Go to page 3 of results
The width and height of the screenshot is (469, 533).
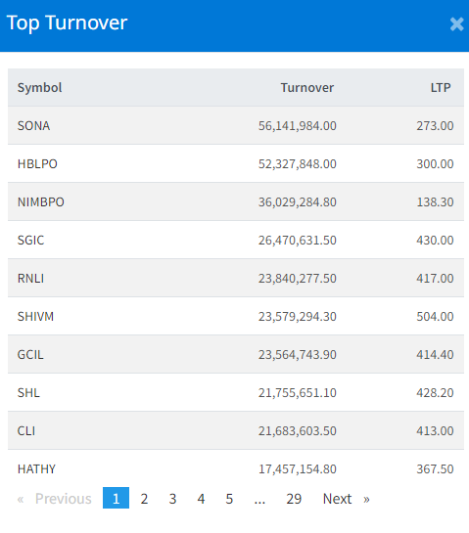(x=172, y=499)
